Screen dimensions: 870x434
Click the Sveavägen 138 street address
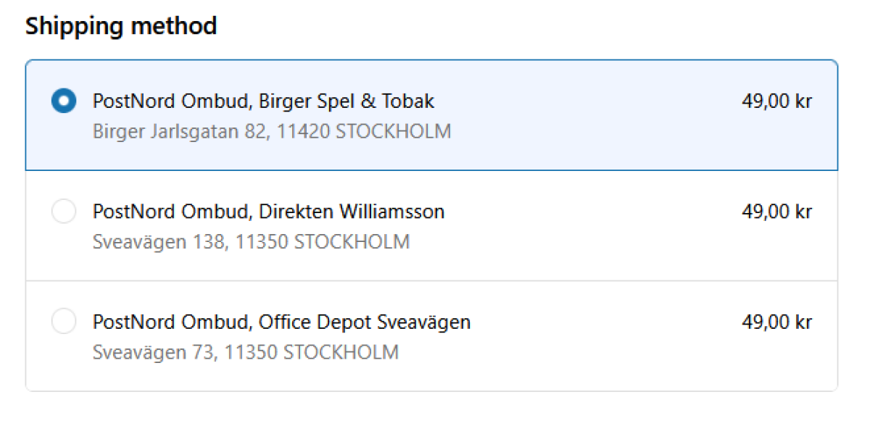[x=159, y=242]
